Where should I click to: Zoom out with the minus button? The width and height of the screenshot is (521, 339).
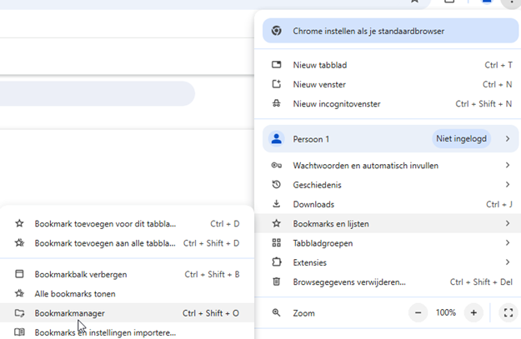click(x=418, y=312)
